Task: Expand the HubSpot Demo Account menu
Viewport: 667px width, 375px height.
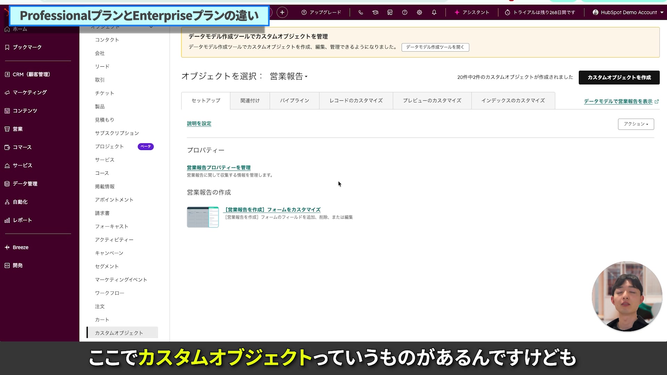Action: tap(628, 12)
